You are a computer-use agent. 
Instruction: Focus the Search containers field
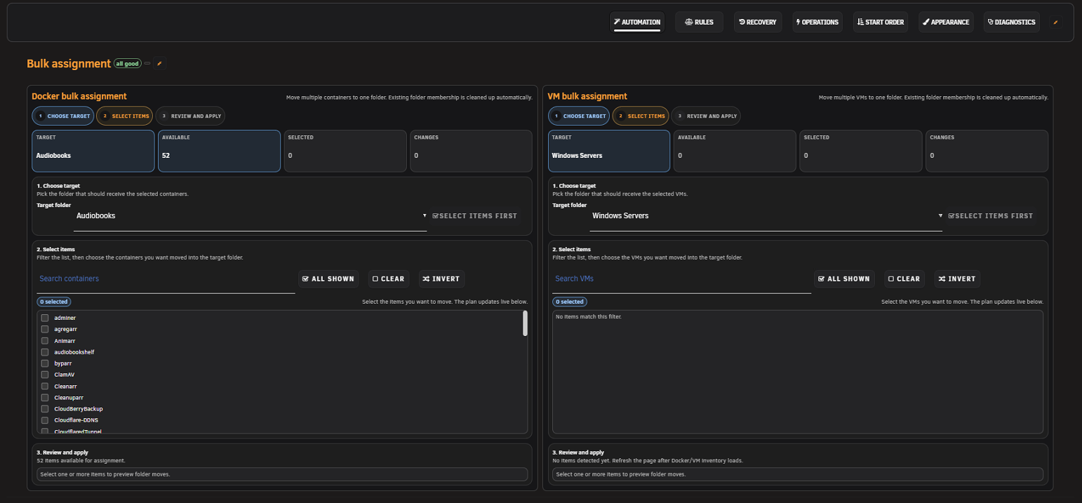(x=166, y=279)
